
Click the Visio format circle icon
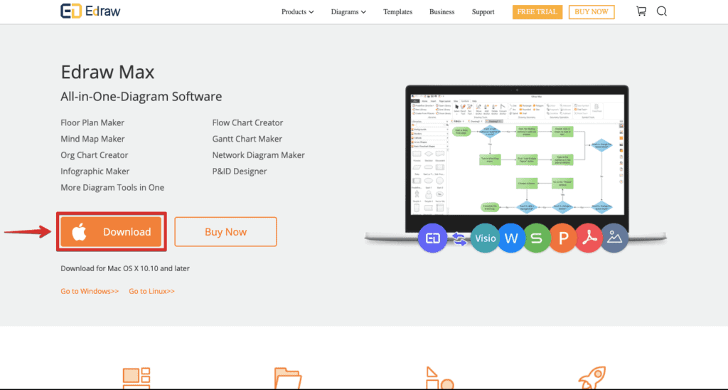[x=485, y=238]
